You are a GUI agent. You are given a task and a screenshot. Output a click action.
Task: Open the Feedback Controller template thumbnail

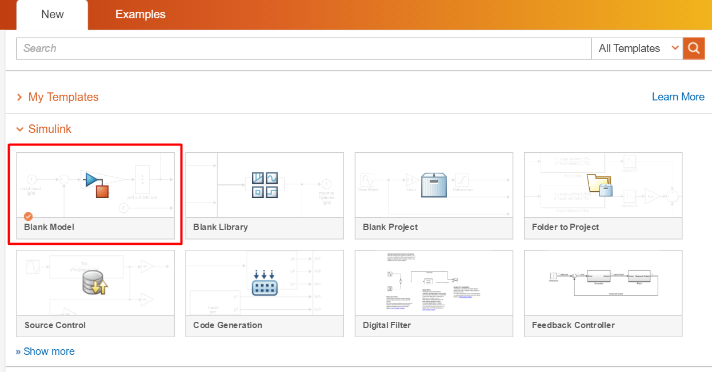coord(603,282)
